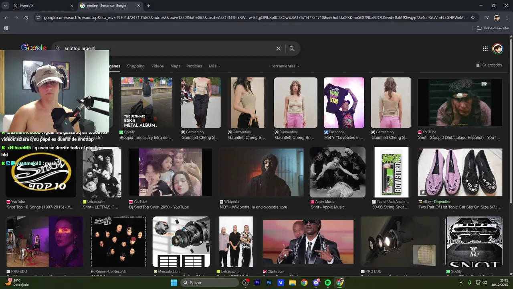Open File Explorer from taskbar

click(x=293, y=283)
